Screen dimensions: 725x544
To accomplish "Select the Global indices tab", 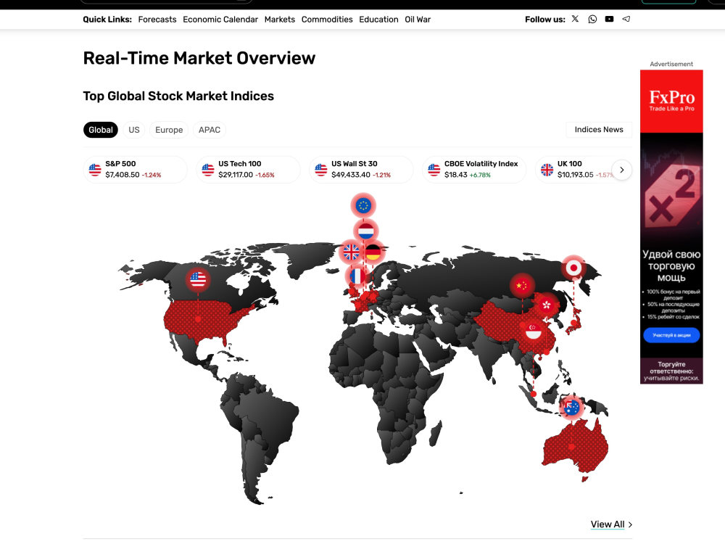I will coord(101,130).
